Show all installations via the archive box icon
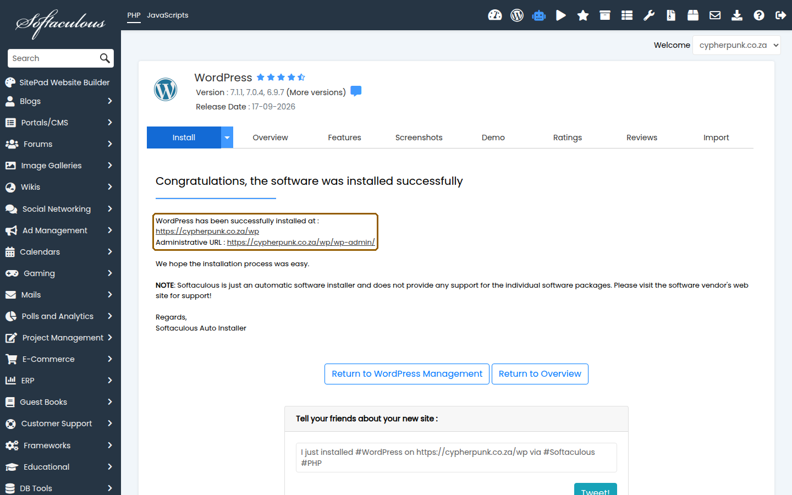Viewport: 792px width, 495px height. tap(605, 15)
